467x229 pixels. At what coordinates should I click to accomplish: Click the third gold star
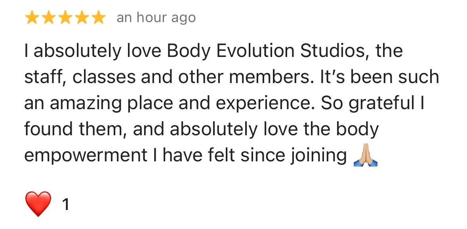[x=65, y=17]
